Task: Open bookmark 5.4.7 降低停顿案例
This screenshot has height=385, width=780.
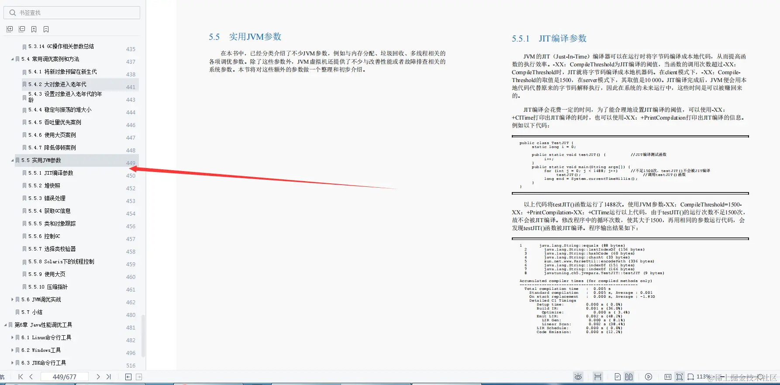Action: pyautogui.click(x=52, y=148)
